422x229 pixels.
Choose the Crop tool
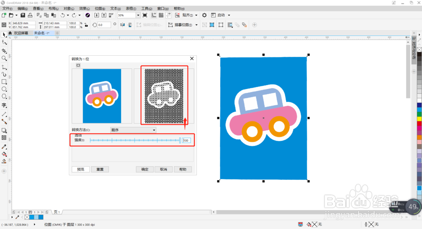tap(4, 51)
